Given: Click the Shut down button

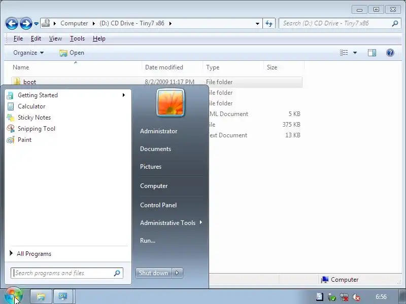Looking at the screenshot, I should point(153,273).
